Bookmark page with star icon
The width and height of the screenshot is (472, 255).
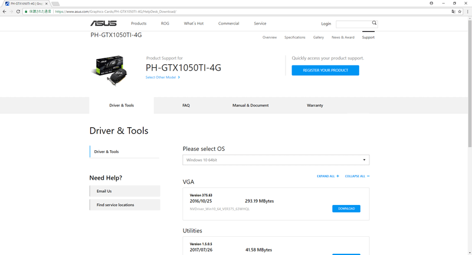(x=460, y=11)
